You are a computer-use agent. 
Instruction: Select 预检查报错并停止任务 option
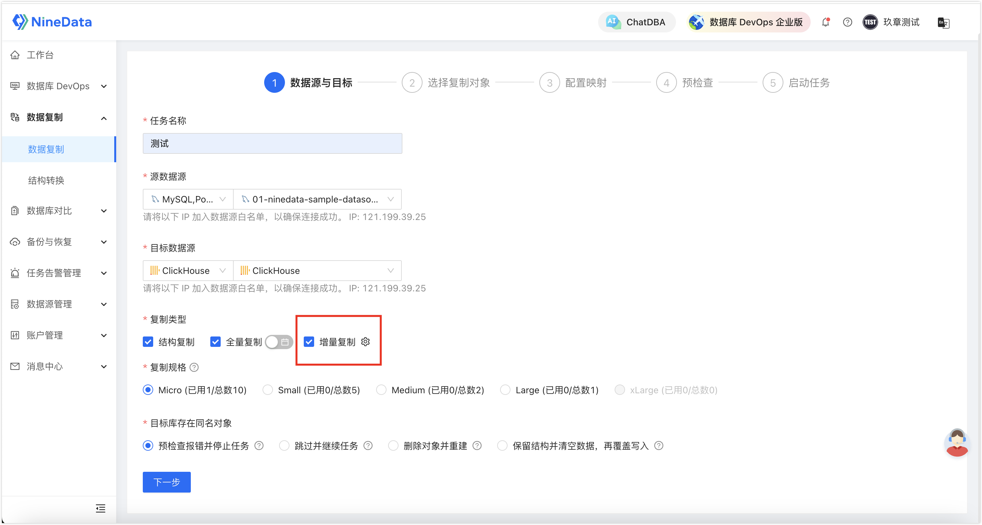point(148,445)
